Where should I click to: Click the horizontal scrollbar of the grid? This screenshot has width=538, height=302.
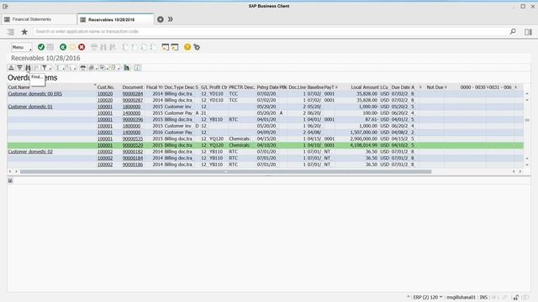225,171
